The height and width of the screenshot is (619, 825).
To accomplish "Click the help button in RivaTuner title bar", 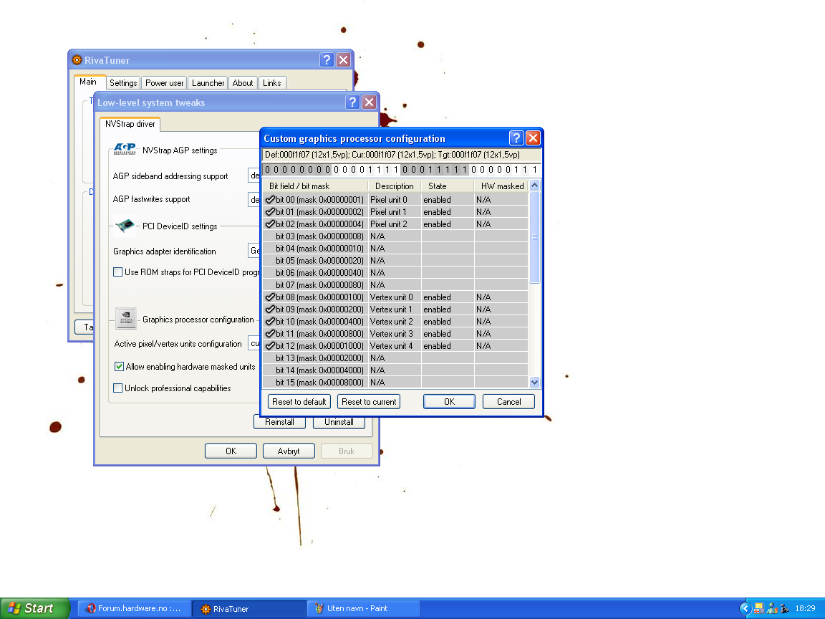I will pos(327,60).
